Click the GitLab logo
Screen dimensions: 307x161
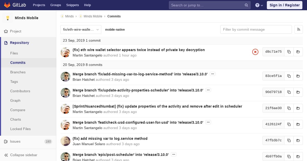(x=15, y=5)
